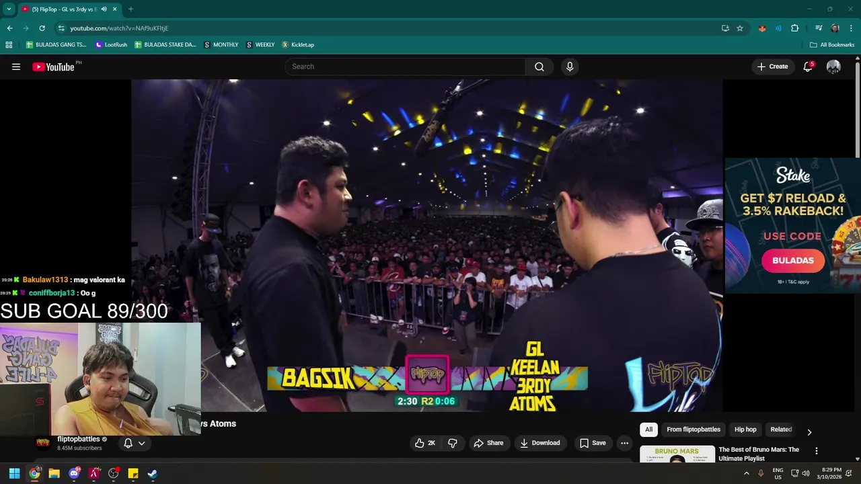The image size is (861, 484).
Task: Select the From fliptopbattles chip
Action: pos(694,430)
